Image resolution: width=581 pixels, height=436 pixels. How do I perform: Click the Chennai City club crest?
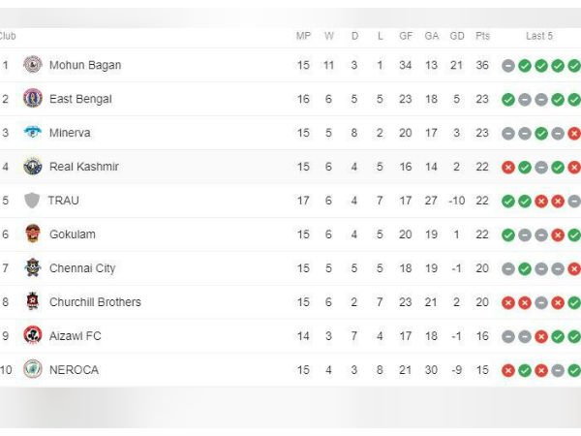[x=33, y=267]
